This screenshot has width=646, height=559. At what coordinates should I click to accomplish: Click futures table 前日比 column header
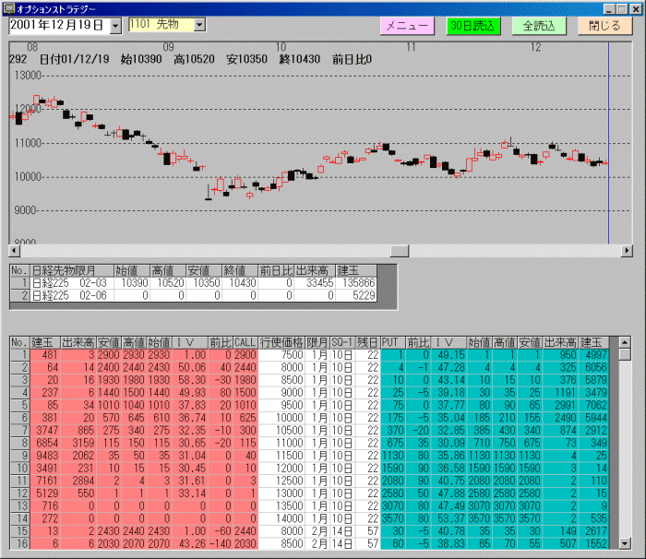click(276, 270)
